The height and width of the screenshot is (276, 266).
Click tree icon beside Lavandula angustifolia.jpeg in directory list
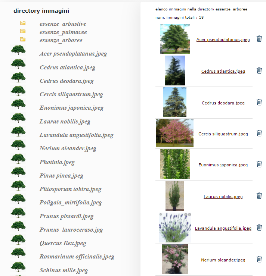[18, 131]
